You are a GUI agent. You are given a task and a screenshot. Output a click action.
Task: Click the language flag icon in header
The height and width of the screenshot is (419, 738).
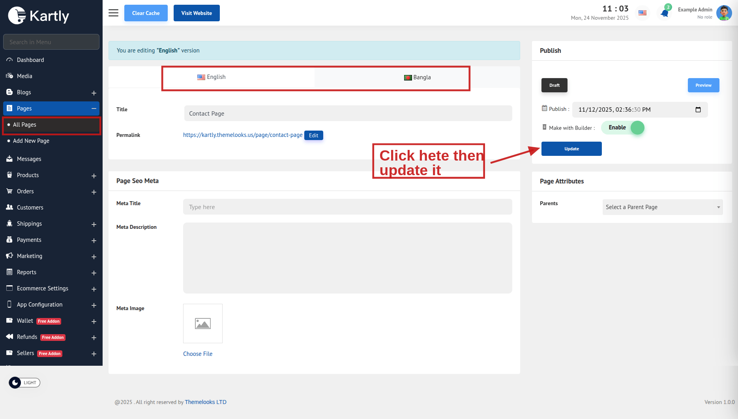[642, 13]
